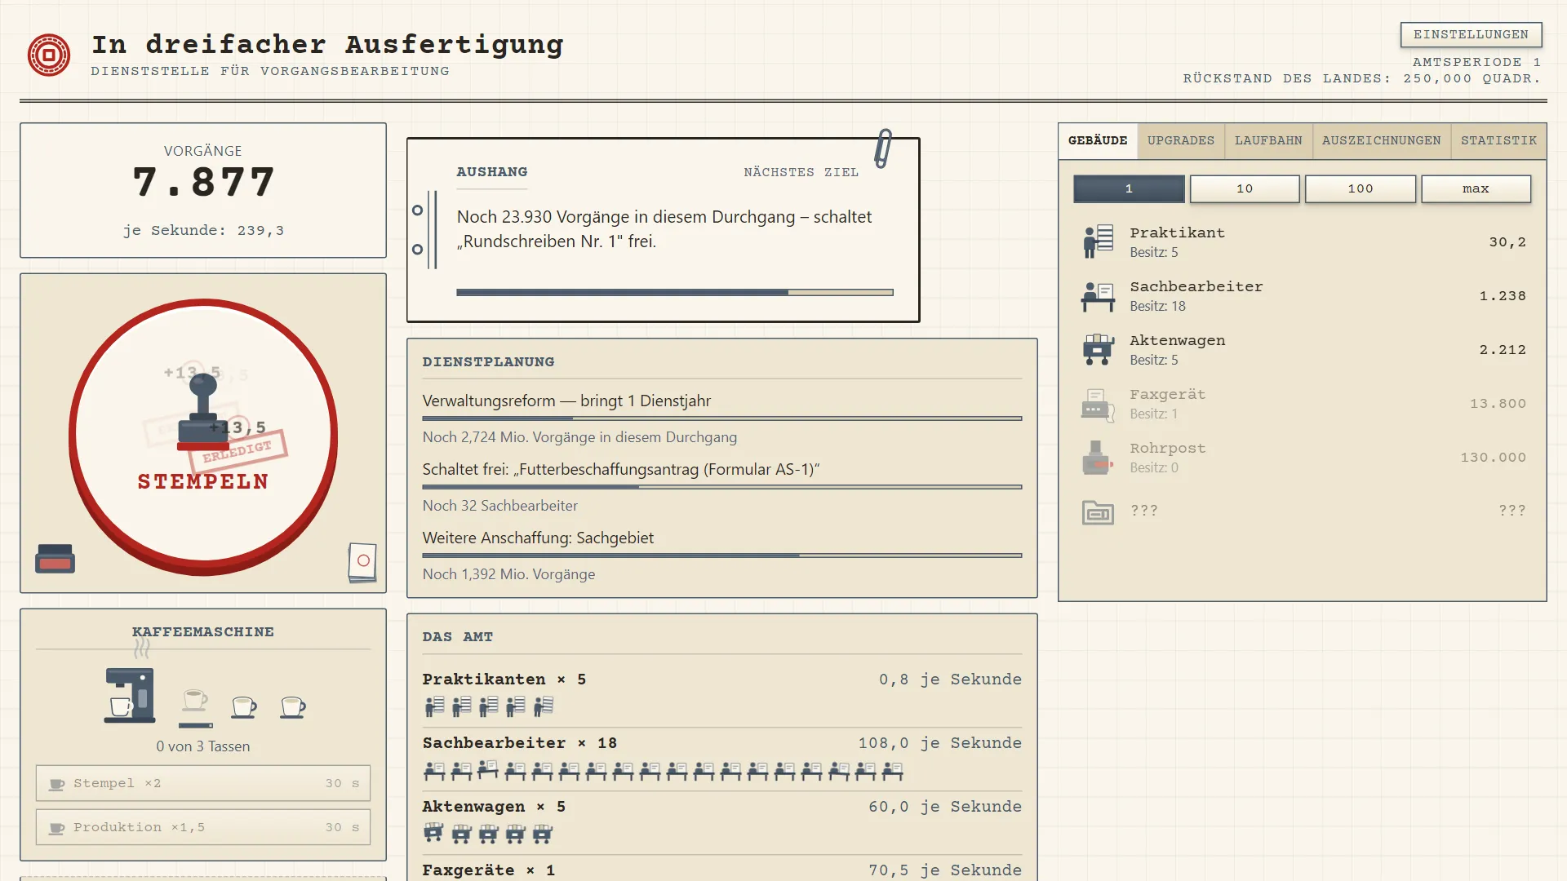Click the first coffee cup being brewed
Viewport: 1567px width, 881px height.
pos(195,700)
